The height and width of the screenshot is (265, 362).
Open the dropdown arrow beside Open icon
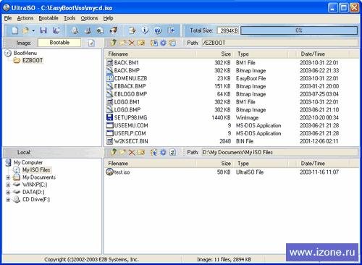[33, 30]
